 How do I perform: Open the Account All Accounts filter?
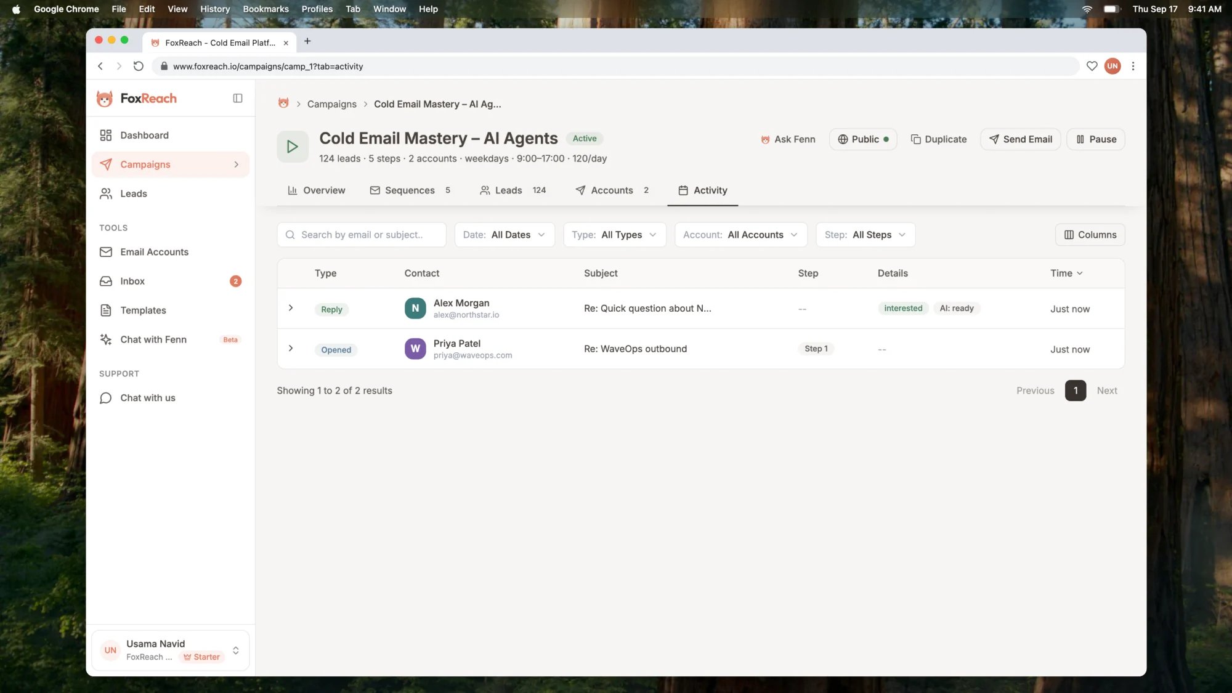click(741, 235)
